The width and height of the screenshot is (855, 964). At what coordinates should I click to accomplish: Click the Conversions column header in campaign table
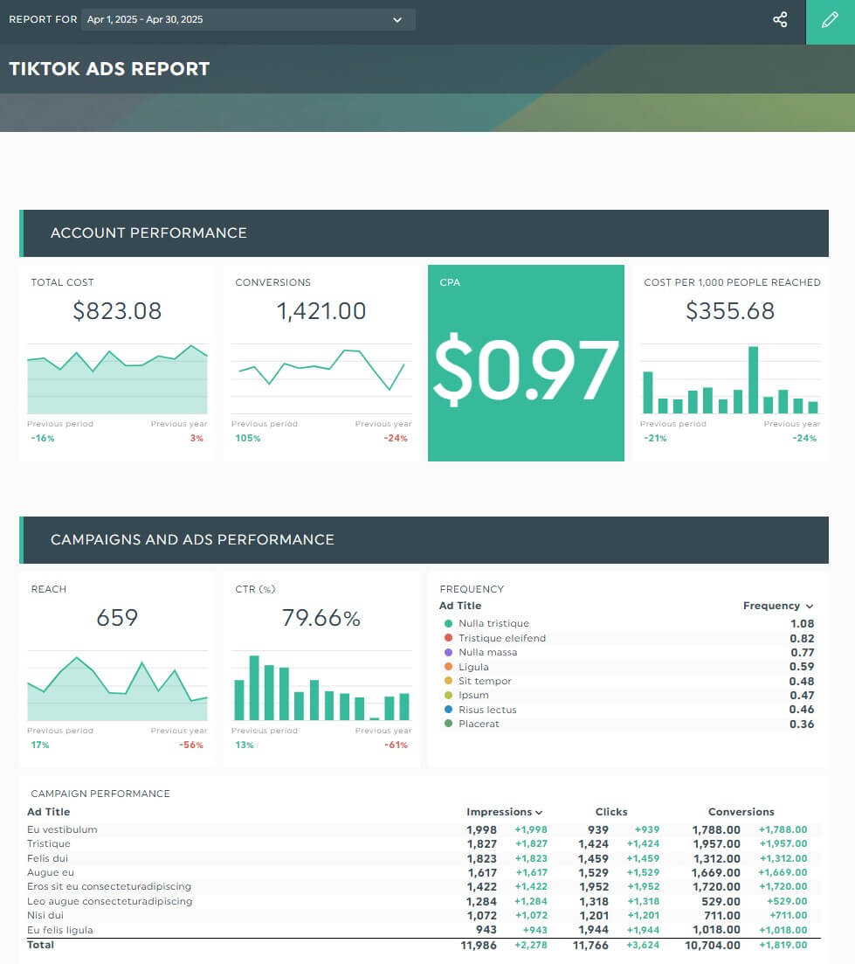click(741, 812)
